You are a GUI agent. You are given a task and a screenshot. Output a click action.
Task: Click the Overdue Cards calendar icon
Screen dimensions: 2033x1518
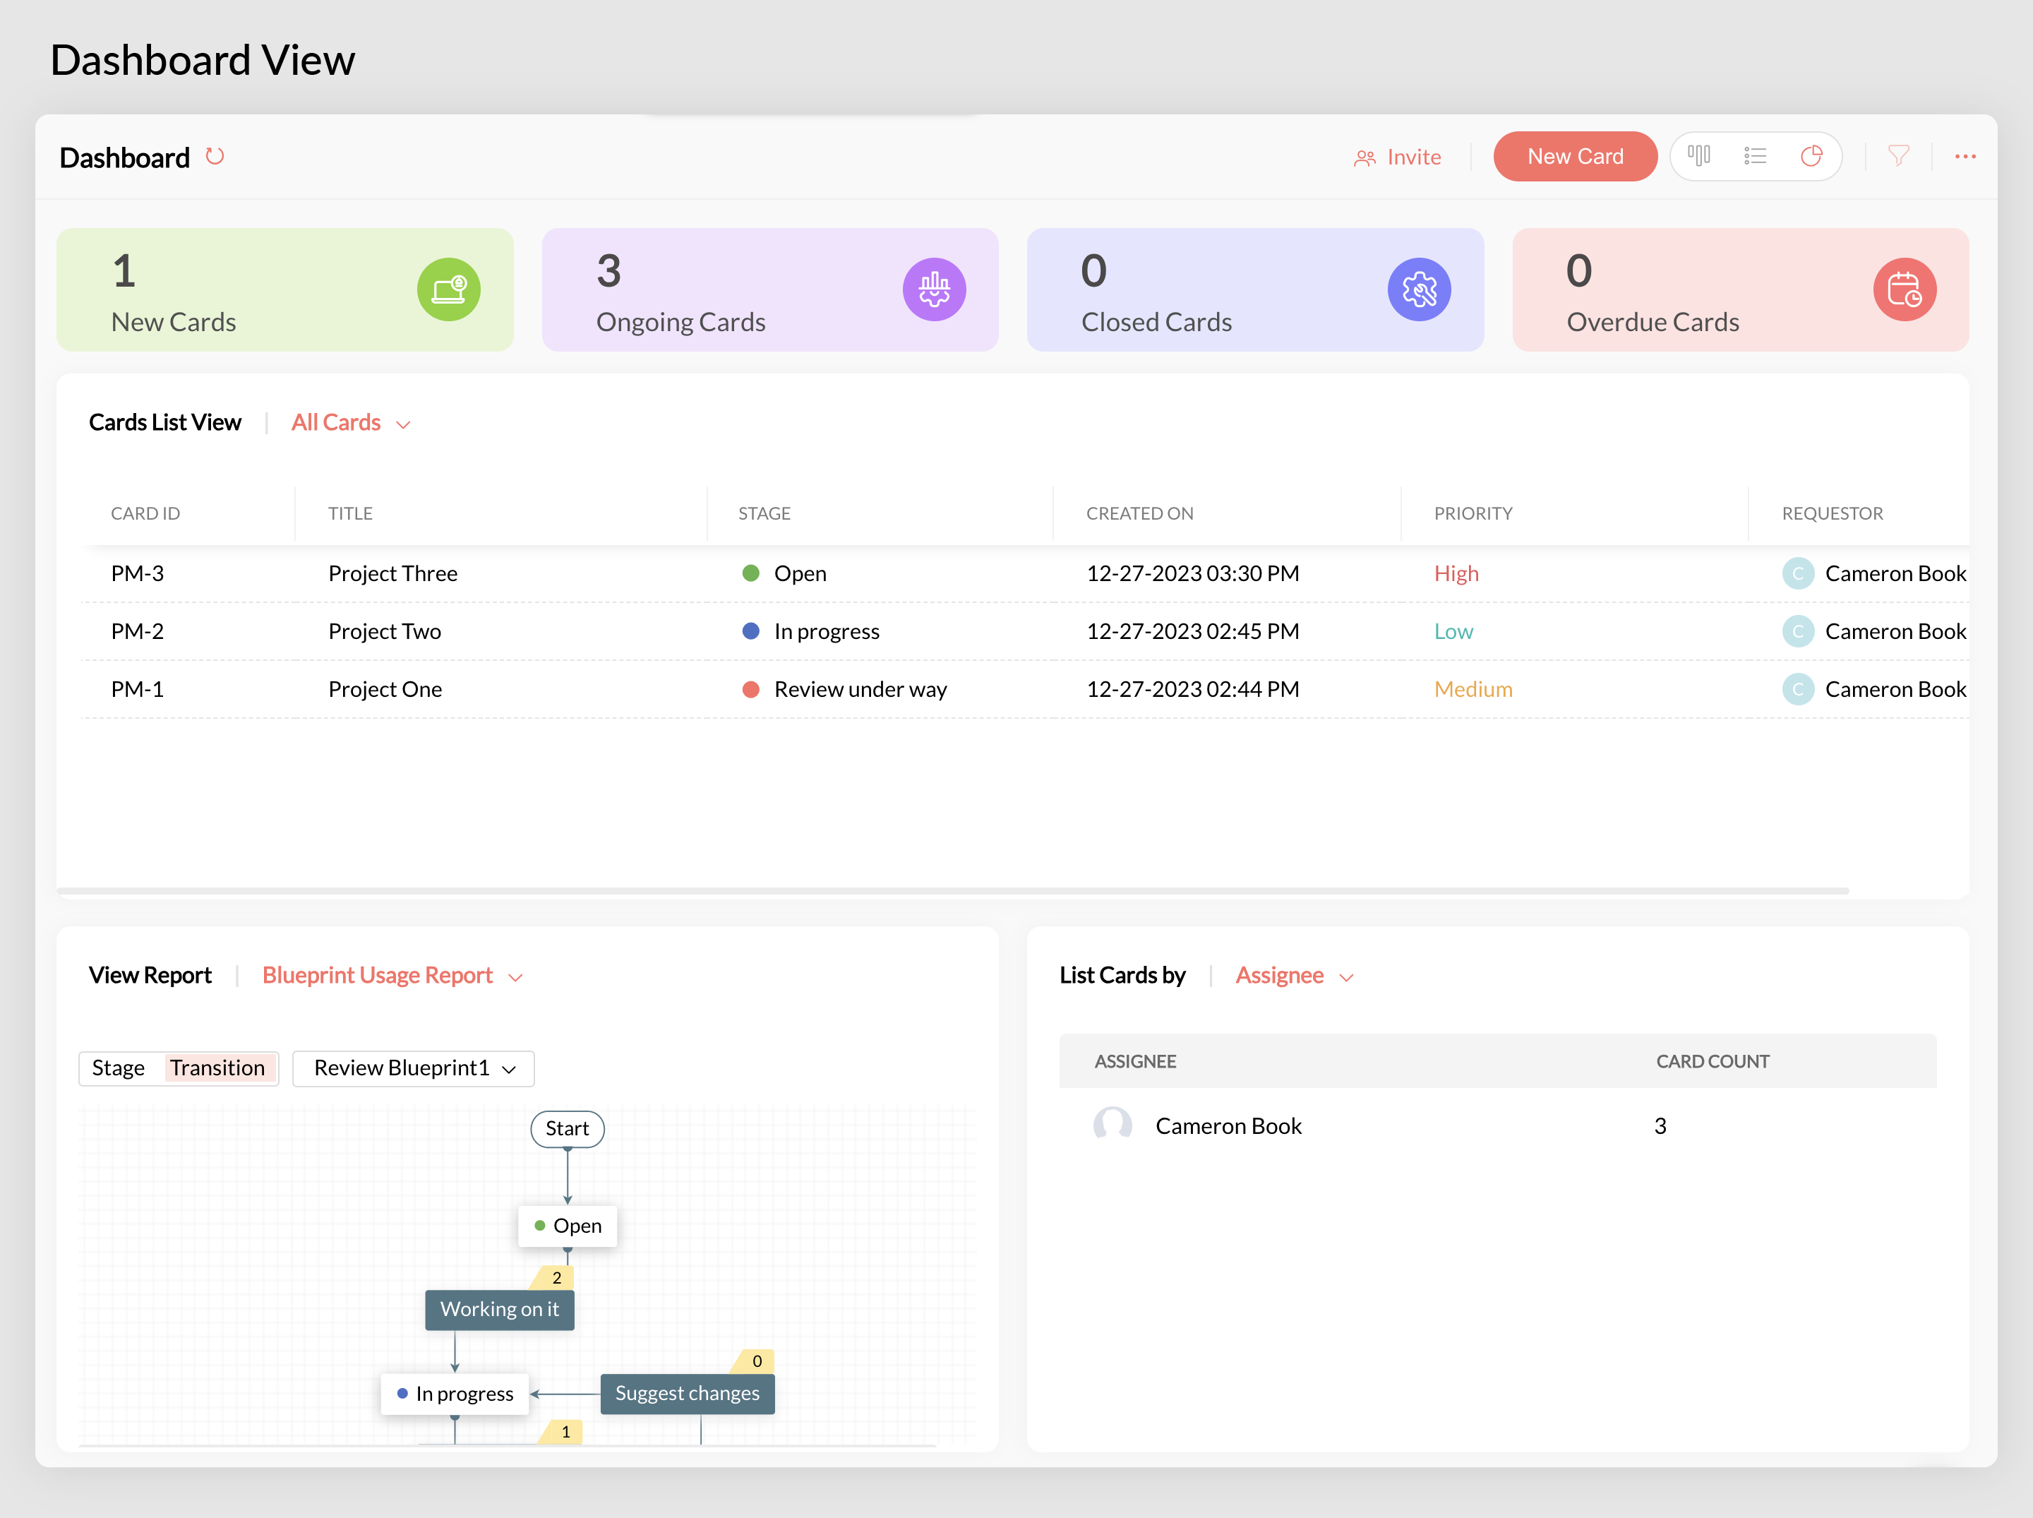point(1904,289)
